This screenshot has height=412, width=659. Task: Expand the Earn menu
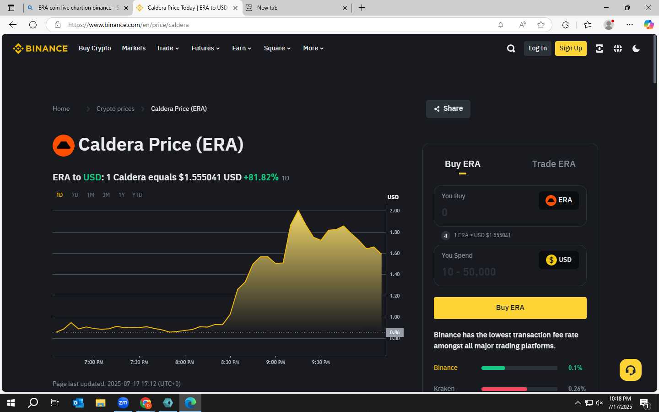click(242, 48)
